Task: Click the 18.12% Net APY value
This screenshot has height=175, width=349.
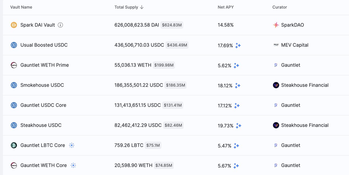Action: coord(225,85)
